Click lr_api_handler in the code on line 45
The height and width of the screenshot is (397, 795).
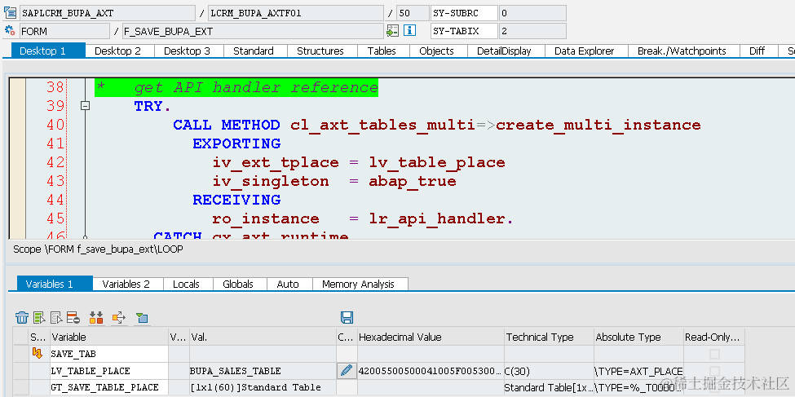(437, 218)
